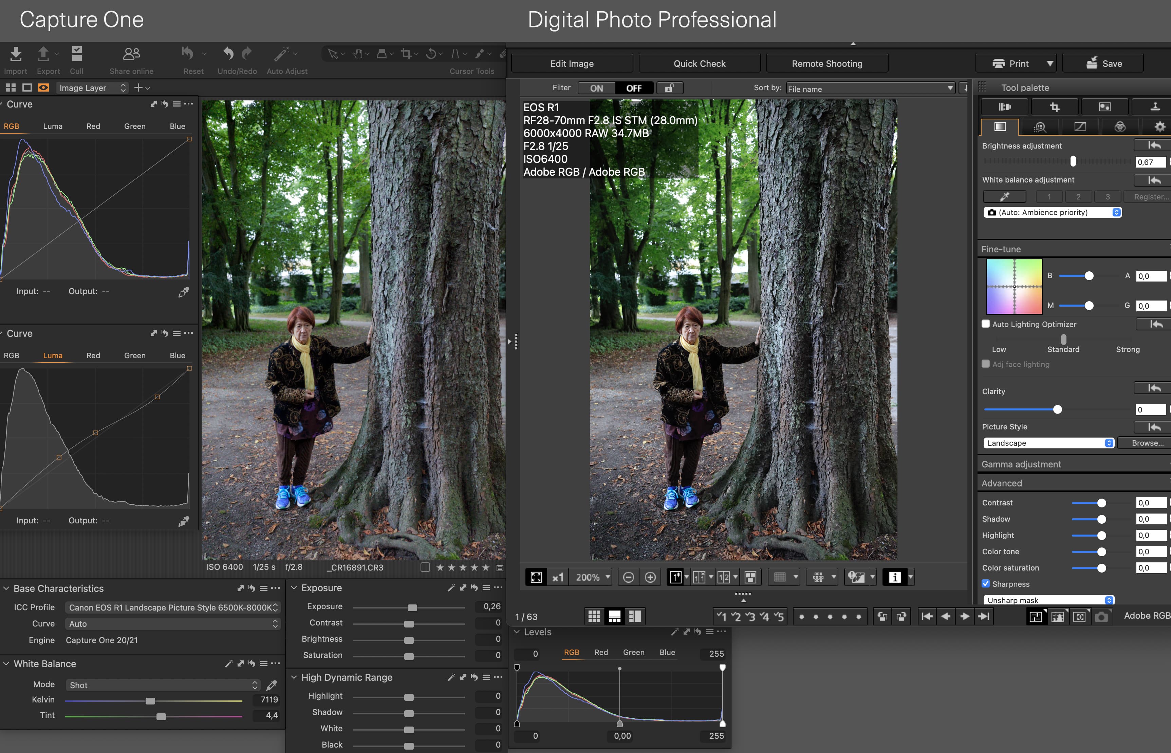The image size is (1171, 753).
Task: Open the Cull tool in Capture One
Action: point(77,54)
